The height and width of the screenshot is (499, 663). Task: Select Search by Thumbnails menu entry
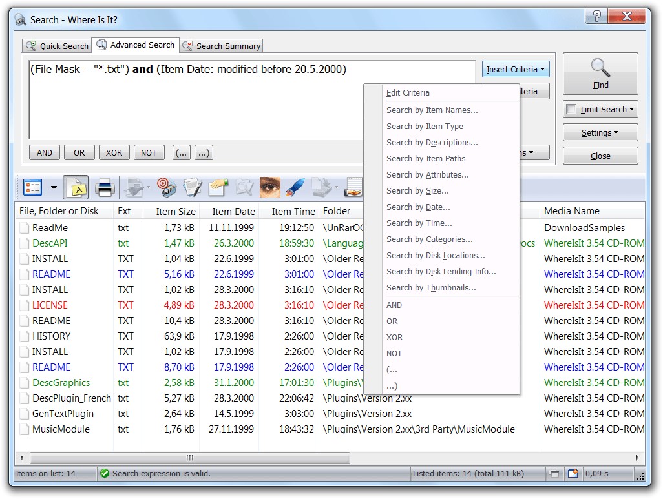tap(430, 288)
